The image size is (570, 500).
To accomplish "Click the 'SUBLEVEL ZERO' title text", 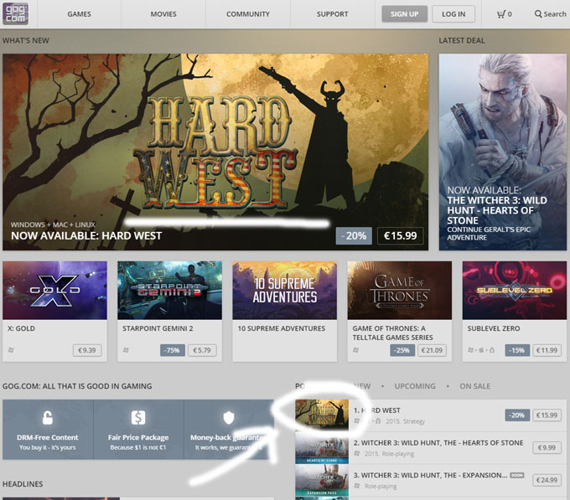I will coord(493,328).
